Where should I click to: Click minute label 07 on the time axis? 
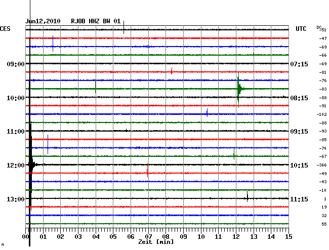click(148, 236)
